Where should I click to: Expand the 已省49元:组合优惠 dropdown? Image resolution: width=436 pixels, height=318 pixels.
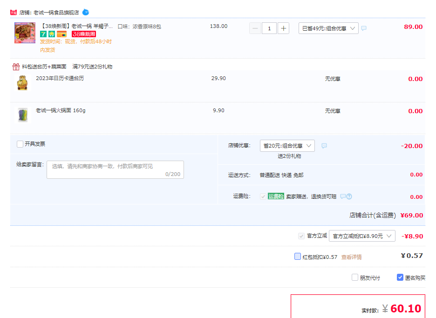pos(328,28)
